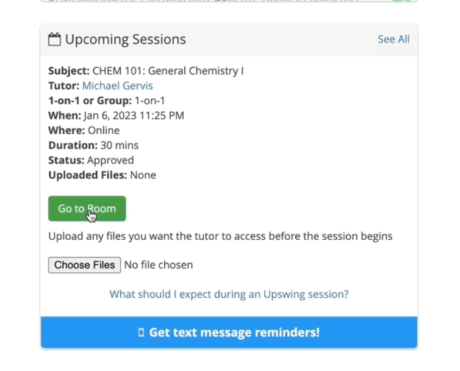460x371 pixels.
Task: Click the Uploaded Files: None line
Action: 102,175
